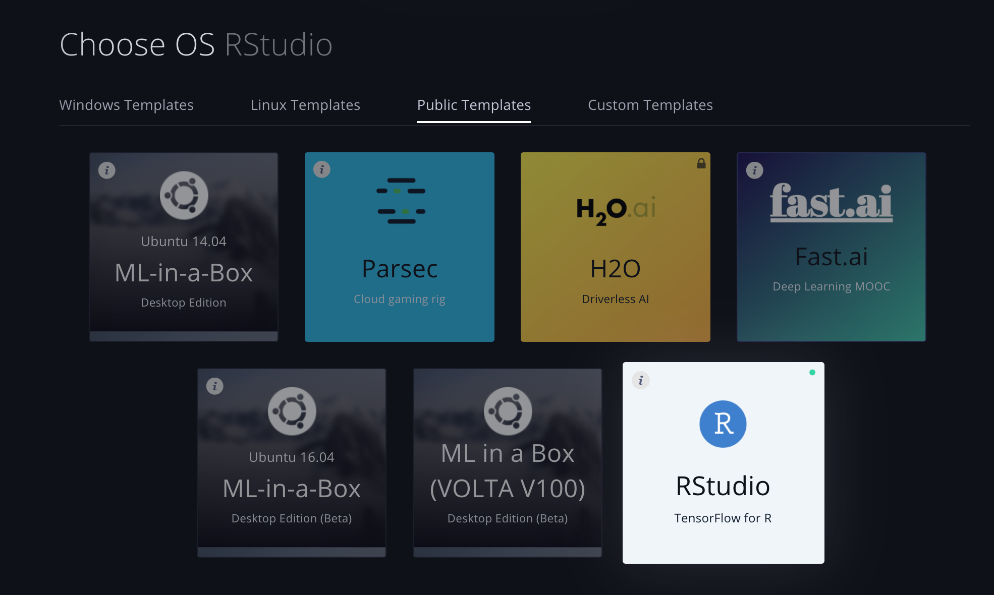Show info for Fast.ai template
The height and width of the screenshot is (595, 994).
click(x=755, y=170)
